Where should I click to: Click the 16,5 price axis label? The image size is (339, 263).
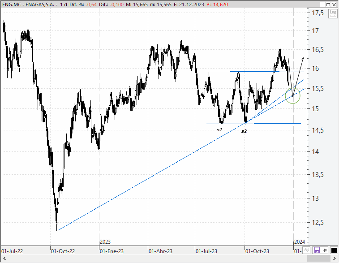[x=318, y=50]
